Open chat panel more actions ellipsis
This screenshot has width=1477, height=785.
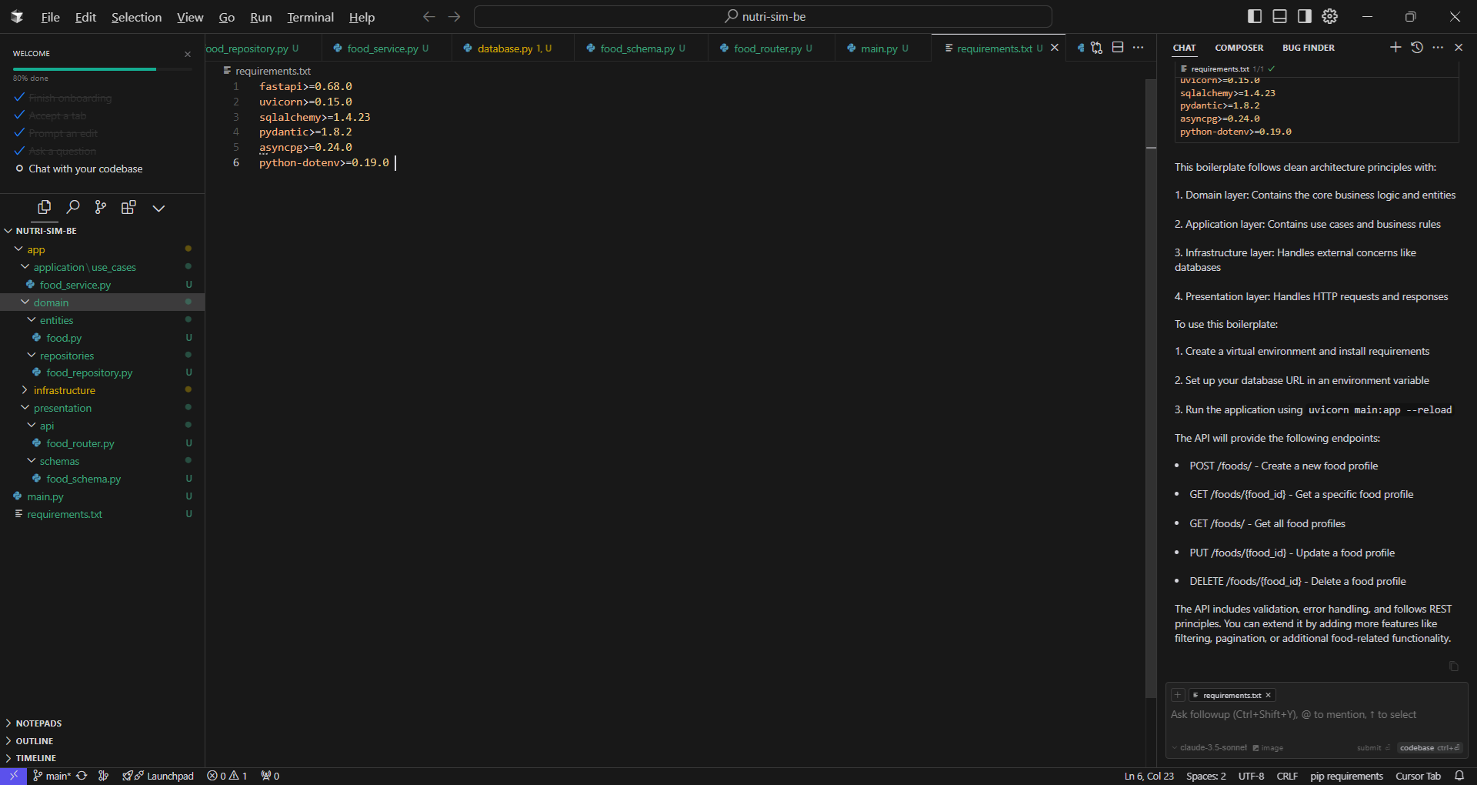tap(1438, 47)
